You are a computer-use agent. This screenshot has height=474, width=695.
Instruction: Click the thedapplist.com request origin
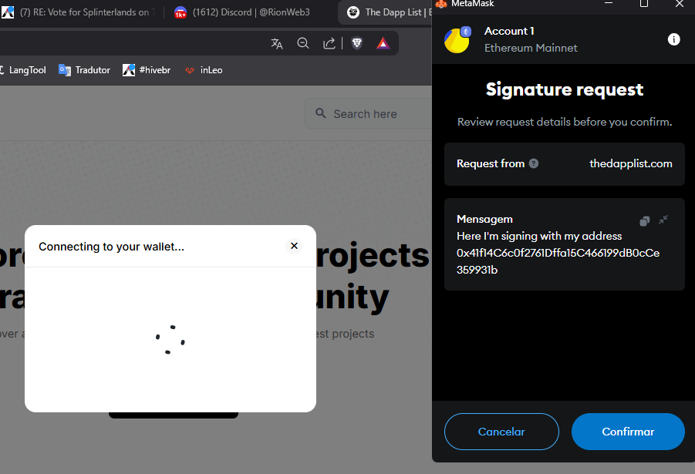(x=630, y=163)
